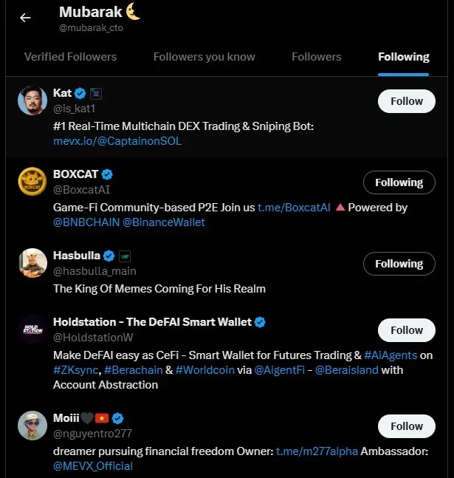Screen dimensions: 454x478
Task: Click the @MEVX_Official mention link
Action: tap(93, 466)
